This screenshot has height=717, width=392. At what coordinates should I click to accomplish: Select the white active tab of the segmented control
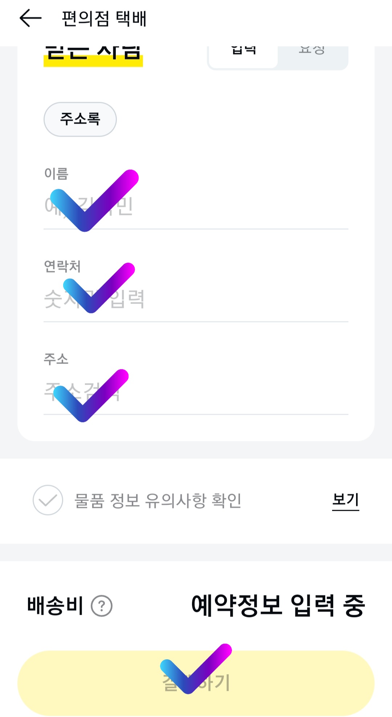pyautogui.click(x=244, y=57)
